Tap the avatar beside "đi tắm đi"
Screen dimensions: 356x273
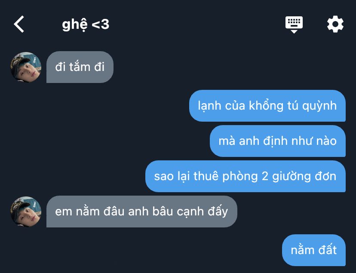coord(26,67)
